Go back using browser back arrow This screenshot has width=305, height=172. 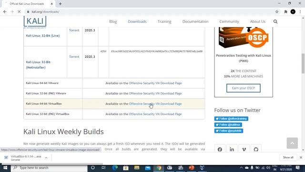coord(5,11)
